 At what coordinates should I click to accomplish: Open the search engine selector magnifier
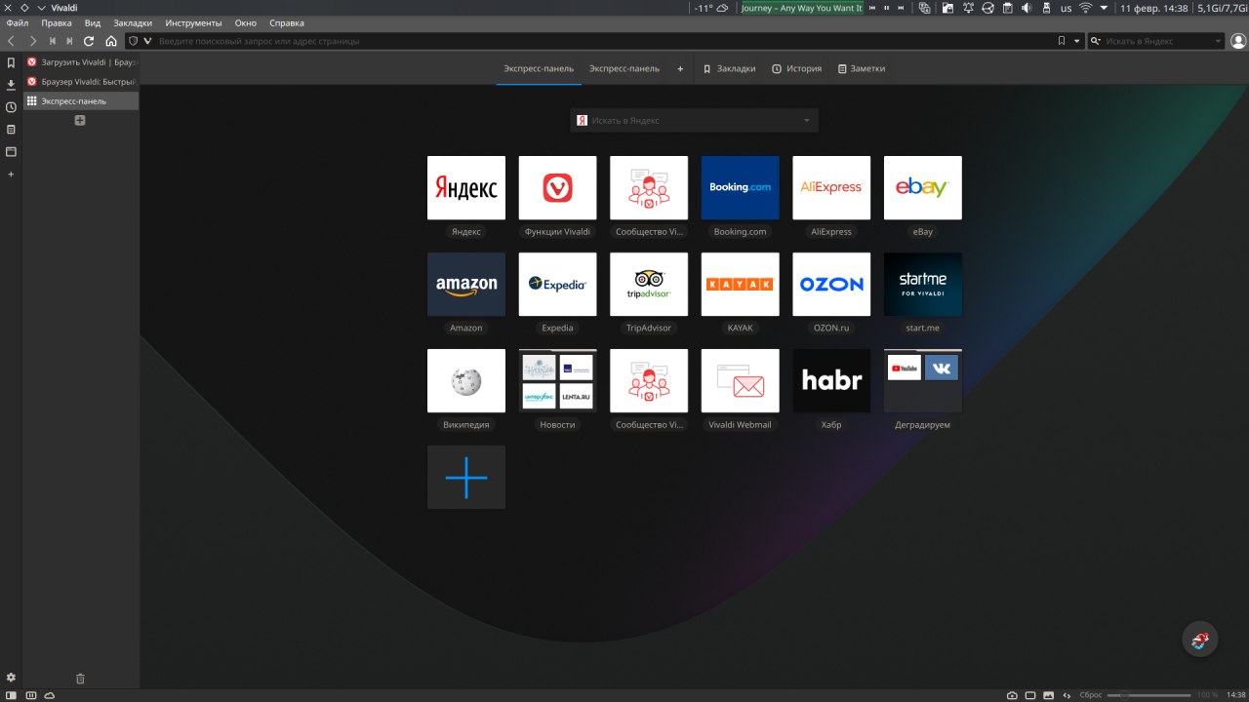[1095, 41]
